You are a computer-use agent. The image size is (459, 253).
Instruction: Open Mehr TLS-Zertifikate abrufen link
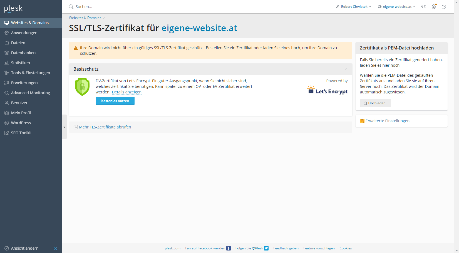click(105, 127)
